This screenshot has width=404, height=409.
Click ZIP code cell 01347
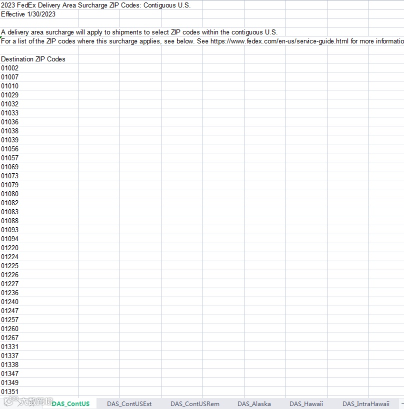[x=39, y=374]
